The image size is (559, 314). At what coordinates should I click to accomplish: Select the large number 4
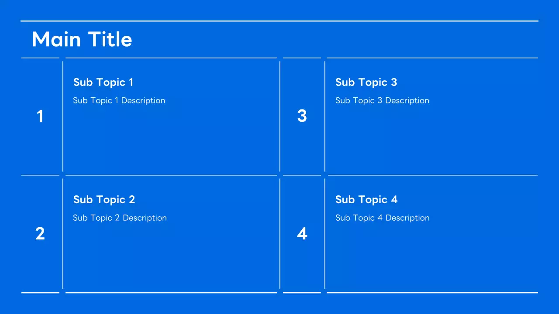tap(302, 234)
